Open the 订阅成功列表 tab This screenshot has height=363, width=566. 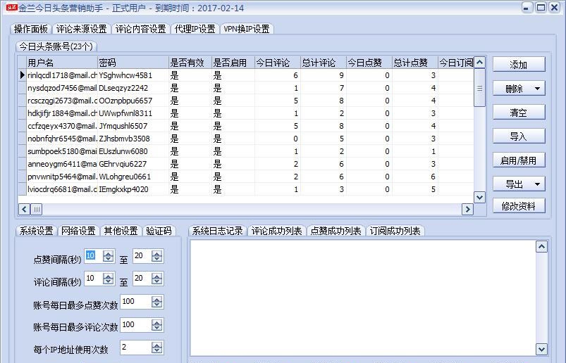395,231
